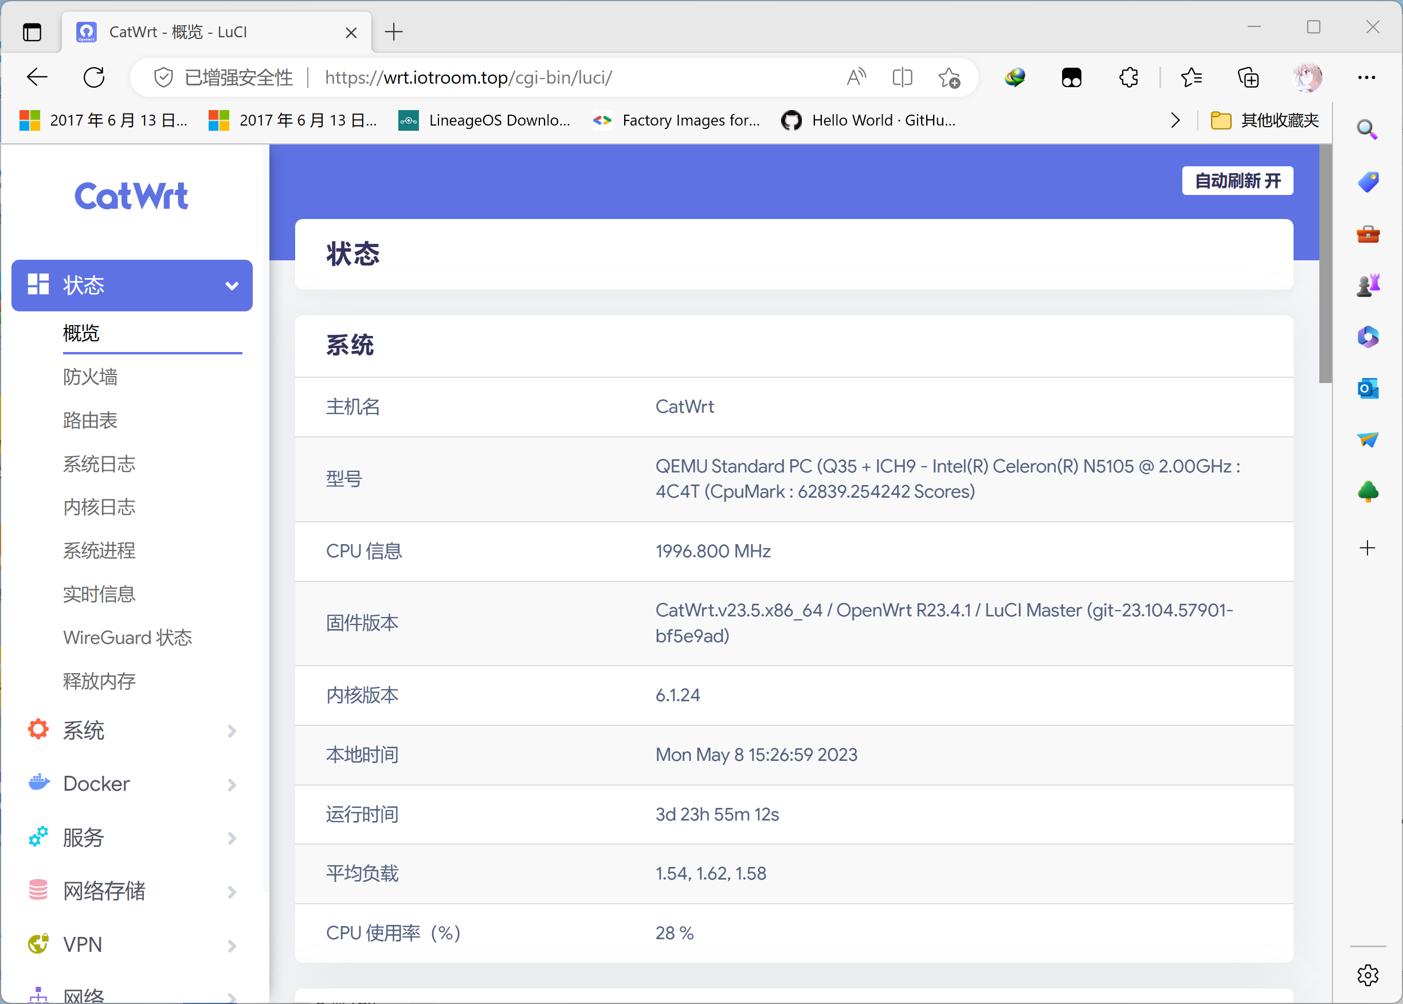Screen dimensions: 1403x1004
Task: Open the first 2017 年 6 月 13 日 bookmark
Action: click(x=103, y=120)
